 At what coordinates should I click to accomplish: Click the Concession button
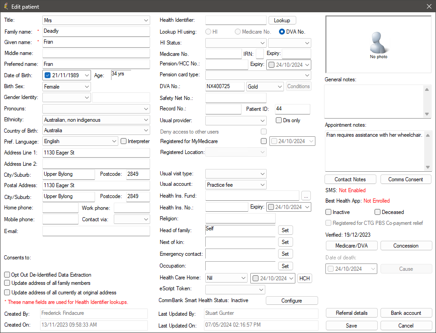pos(406,246)
